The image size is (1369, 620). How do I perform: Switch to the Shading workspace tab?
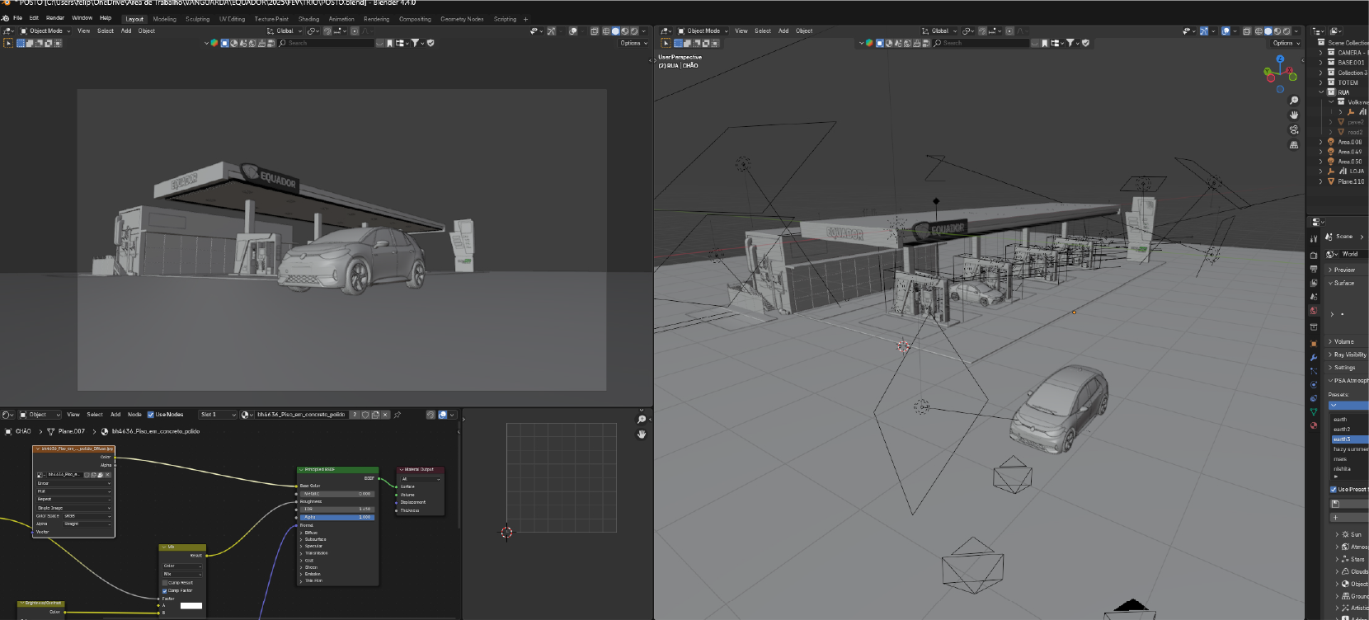[x=308, y=19]
